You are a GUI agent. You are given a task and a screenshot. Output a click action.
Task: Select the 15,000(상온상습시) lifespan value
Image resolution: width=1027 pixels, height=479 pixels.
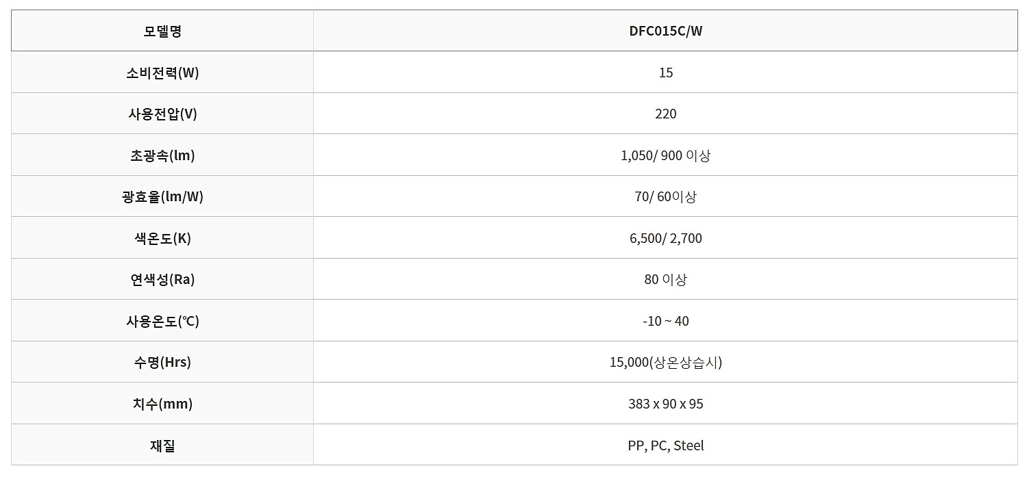(665, 362)
